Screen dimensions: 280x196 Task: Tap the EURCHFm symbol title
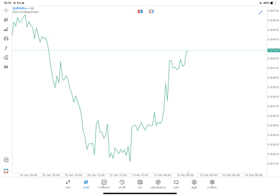[21, 8]
